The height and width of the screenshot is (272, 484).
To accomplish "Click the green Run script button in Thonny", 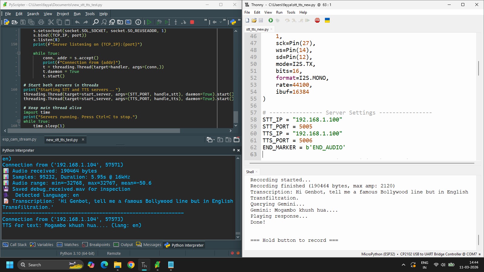I will (270, 20).
